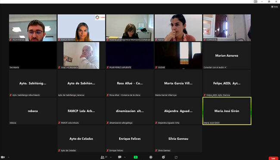
Task: Select the SOBRAD XL video tile
Action: click(227, 28)
